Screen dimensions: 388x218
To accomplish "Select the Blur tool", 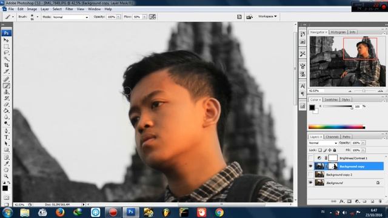I will pos(7,117).
